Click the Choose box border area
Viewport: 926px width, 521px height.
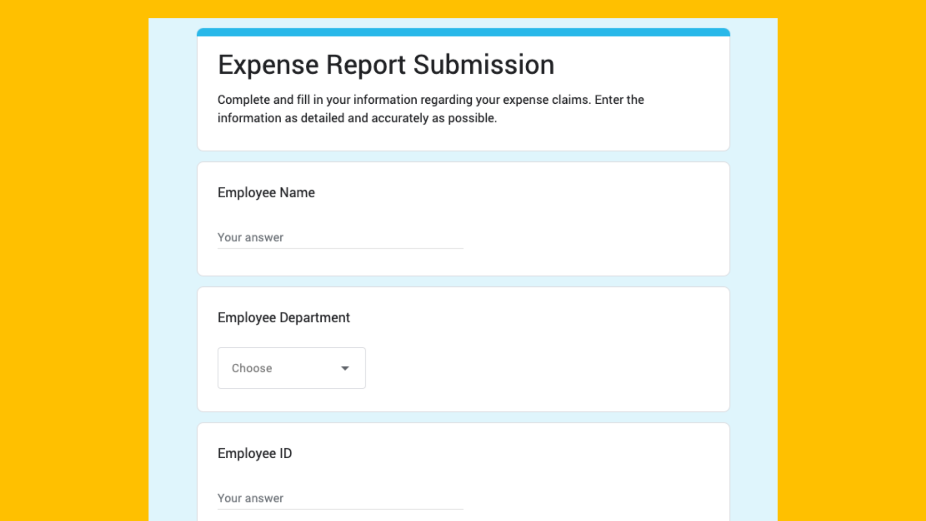click(291, 349)
